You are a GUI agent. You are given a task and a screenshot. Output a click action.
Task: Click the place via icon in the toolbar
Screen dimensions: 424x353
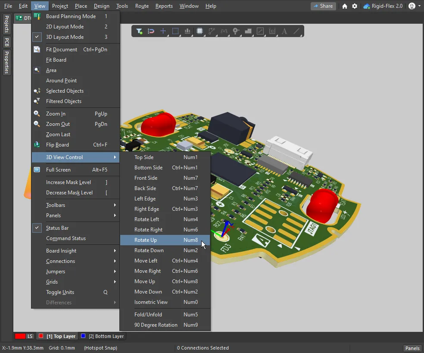pos(236,31)
